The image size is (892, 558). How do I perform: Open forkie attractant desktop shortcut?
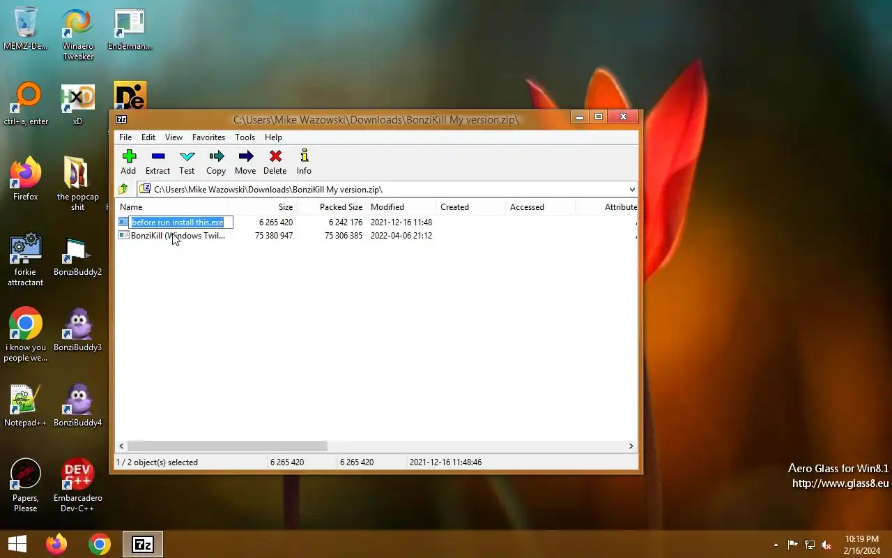click(26, 259)
